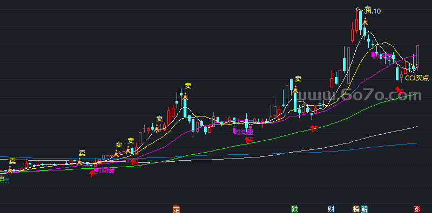432x213 pixels.
Task: Open the green 跌 event marker
Action: click(x=294, y=209)
